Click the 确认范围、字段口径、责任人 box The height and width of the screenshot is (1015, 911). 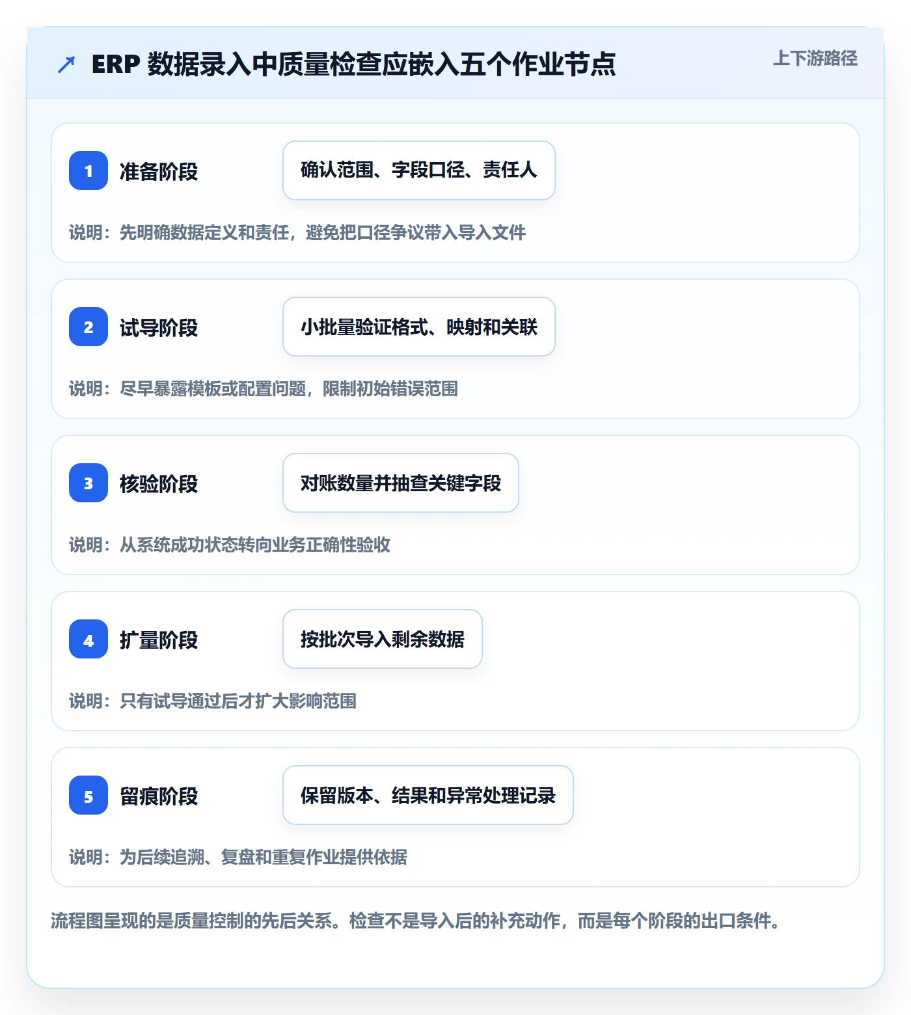[x=419, y=170]
